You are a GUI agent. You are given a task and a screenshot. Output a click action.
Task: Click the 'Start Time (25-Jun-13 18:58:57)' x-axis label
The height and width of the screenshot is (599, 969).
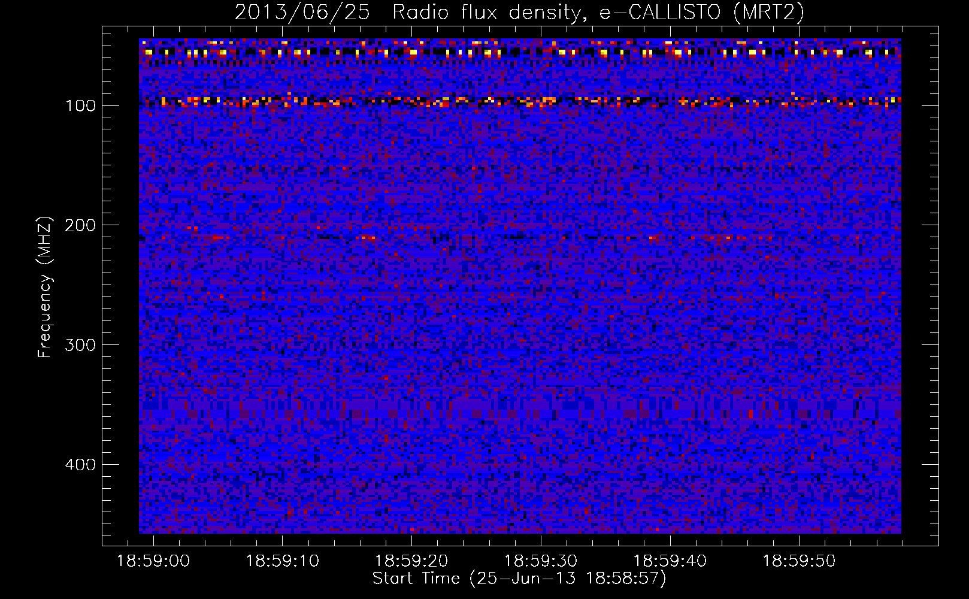pos(519,579)
